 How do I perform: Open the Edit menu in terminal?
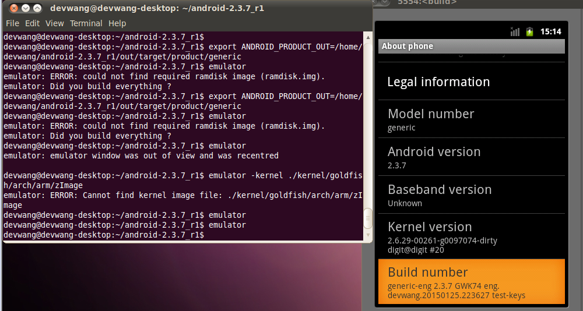click(32, 23)
